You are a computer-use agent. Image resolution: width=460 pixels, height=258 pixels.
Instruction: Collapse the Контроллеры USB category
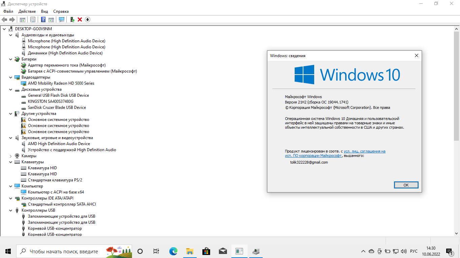[10, 210]
